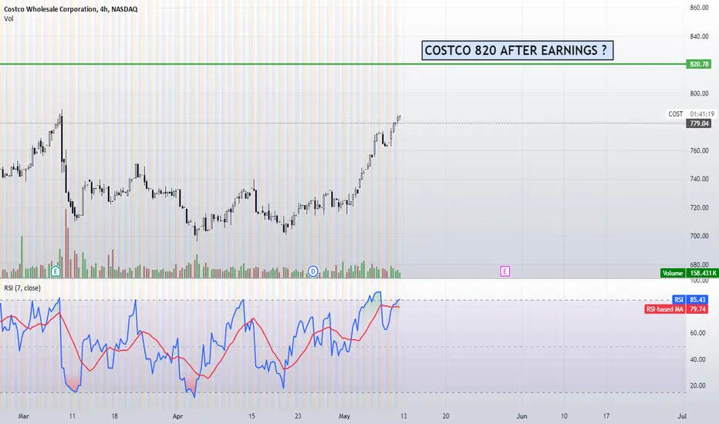Screen dimensions: 719x424
Task: Click the 760.00 price axis label
Action: coord(699,150)
